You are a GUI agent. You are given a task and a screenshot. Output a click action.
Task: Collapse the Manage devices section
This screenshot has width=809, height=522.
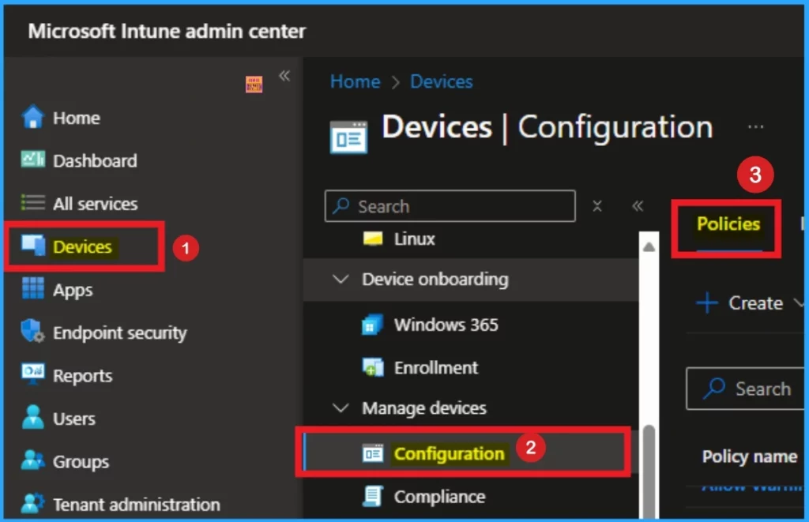click(341, 408)
